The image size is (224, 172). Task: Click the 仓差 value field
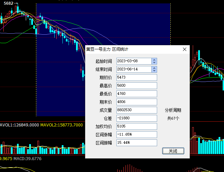click(136, 118)
